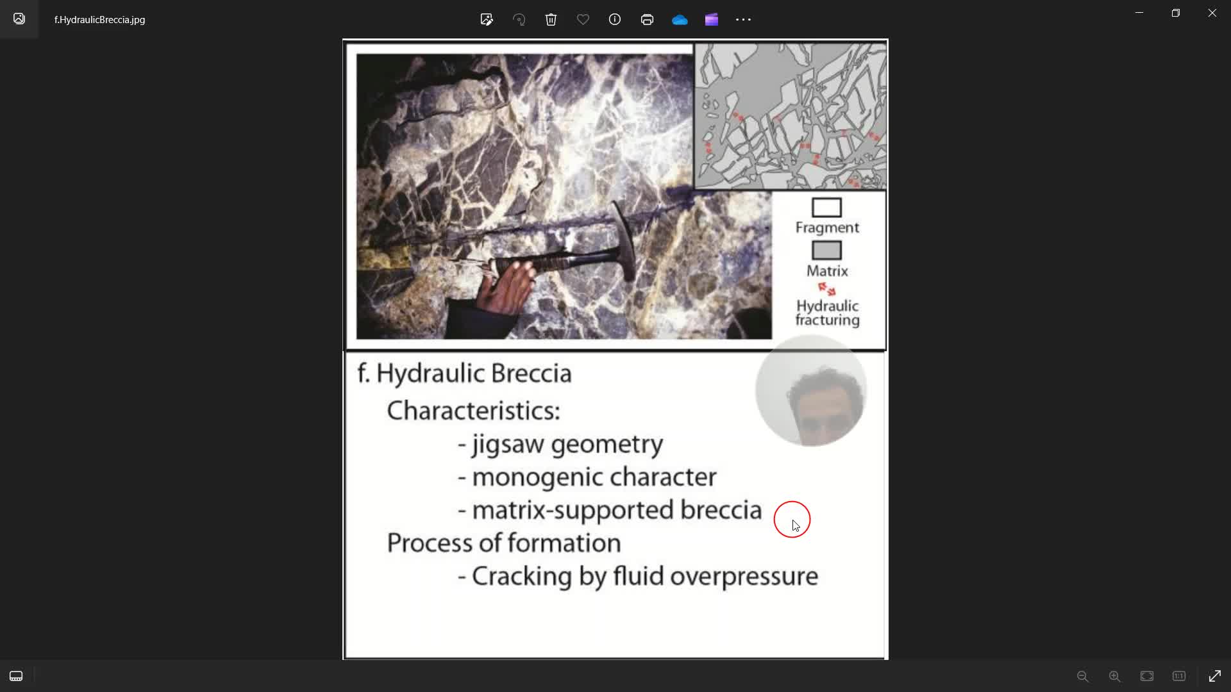1231x692 pixels.
Task: Minimize the Photos window
Action: (1139, 13)
